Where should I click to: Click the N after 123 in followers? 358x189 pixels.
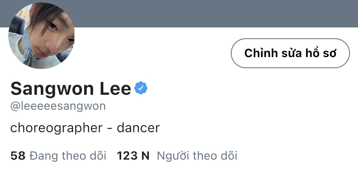[x=145, y=156]
